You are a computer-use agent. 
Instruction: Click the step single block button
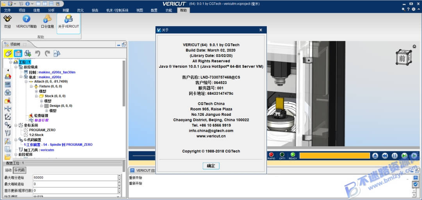(x=404, y=156)
